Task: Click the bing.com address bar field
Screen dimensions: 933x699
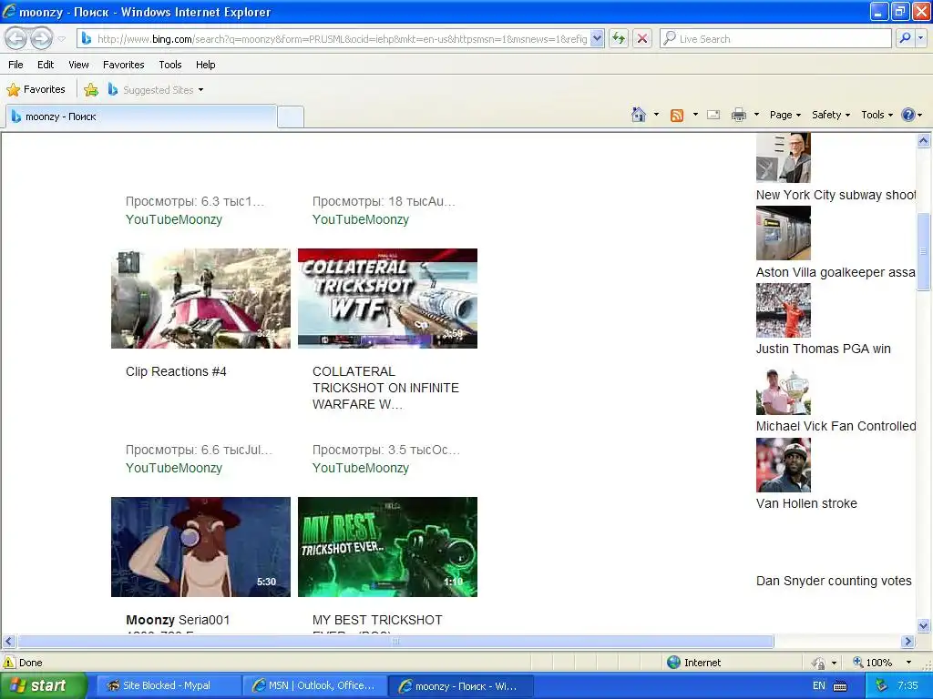Action: (x=341, y=38)
